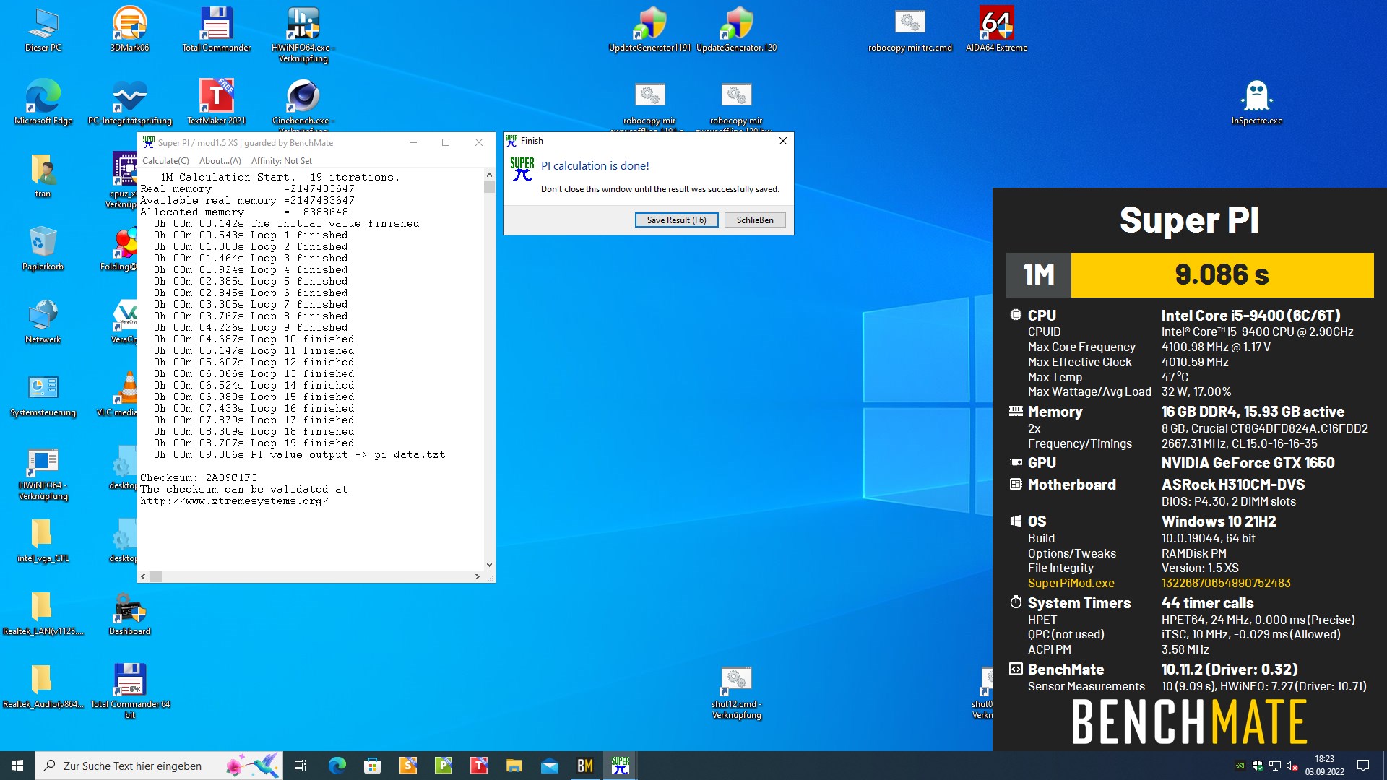Open Windows Security tray icon

[x=1258, y=766]
